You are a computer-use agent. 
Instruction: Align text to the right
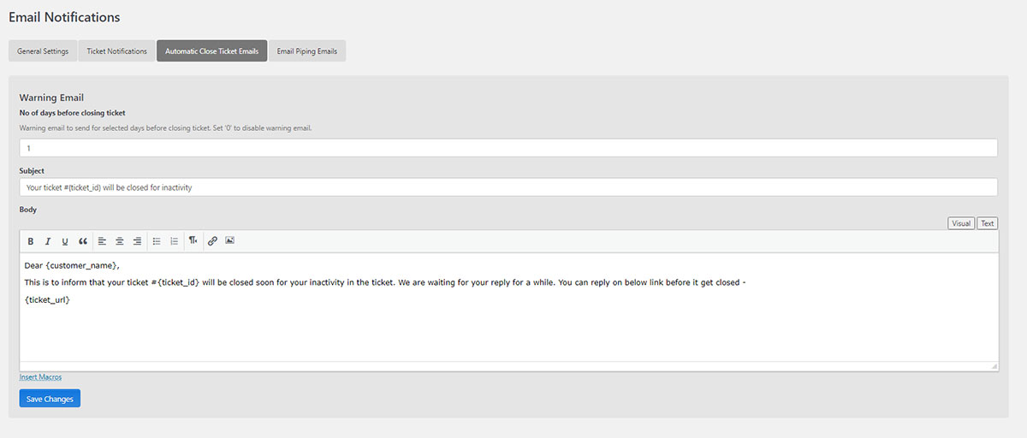pyautogui.click(x=137, y=241)
